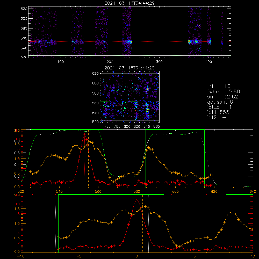Click x-axis label 840 under the middle image

(x=147, y=127)
